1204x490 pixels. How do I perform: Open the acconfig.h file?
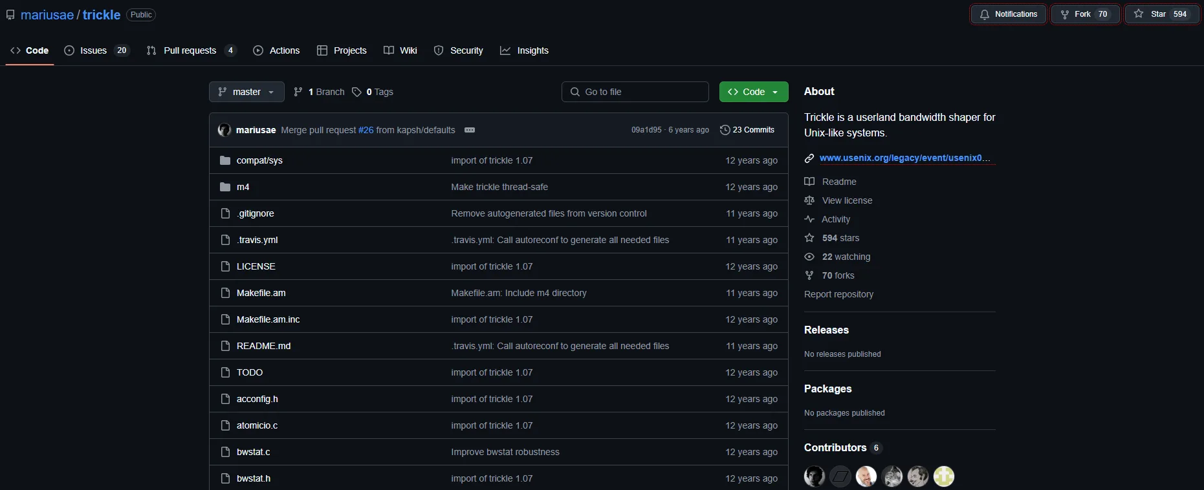point(257,399)
